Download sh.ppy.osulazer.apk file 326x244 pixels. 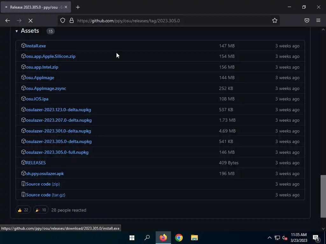coord(45,174)
